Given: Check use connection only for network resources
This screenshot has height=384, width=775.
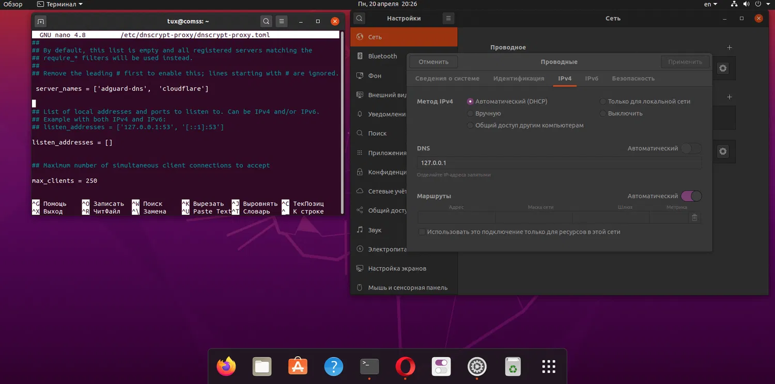Looking at the screenshot, I should coord(422,232).
